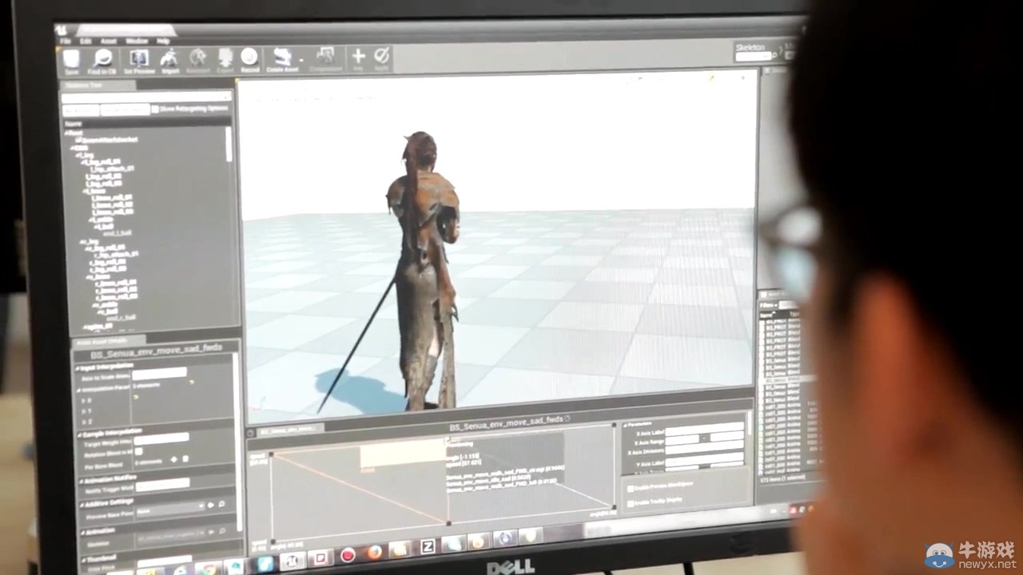The height and width of the screenshot is (575, 1023).
Task: Use selected asset arrow for Preview Base Pose
Action: point(212,506)
